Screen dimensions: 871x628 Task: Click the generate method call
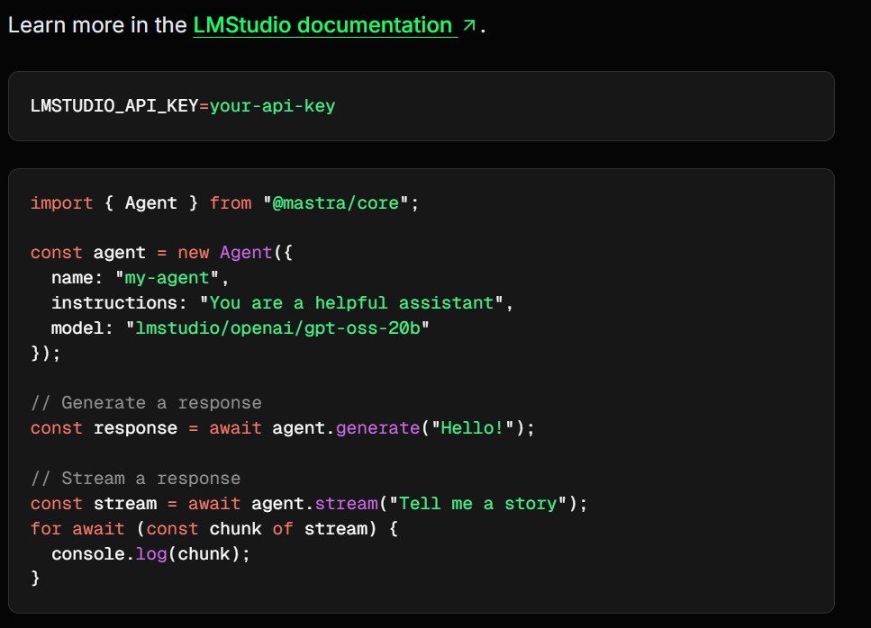click(x=377, y=428)
